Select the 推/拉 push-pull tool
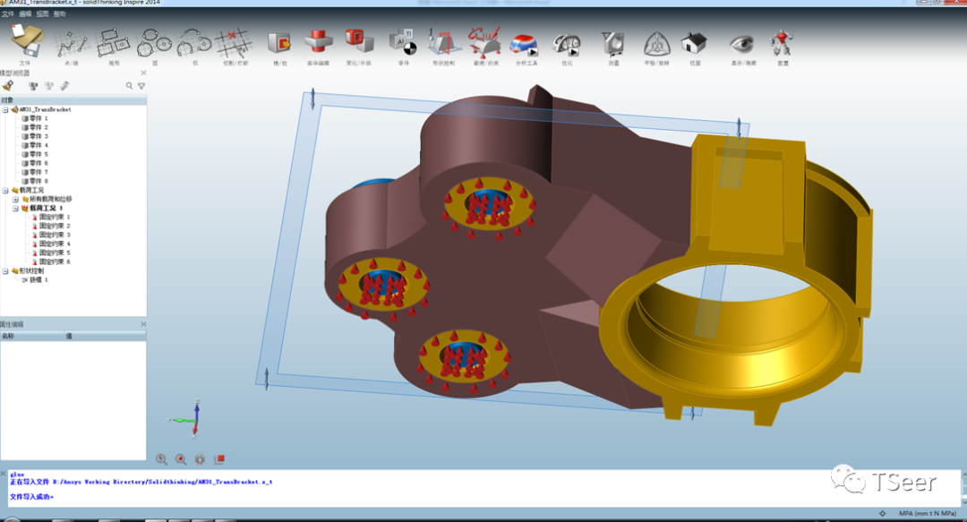 (278, 43)
